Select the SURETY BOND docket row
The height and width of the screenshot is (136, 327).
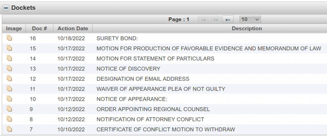pyautogui.click(x=117, y=38)
